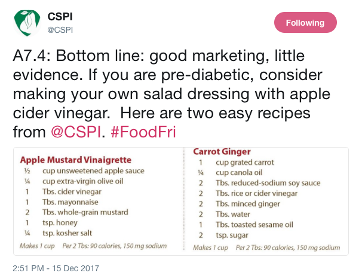View the tweet timestamp 2:51 PM - 15 Dec 2017
This screenshot has width=362, height=279.
click(x=56, y=268)
